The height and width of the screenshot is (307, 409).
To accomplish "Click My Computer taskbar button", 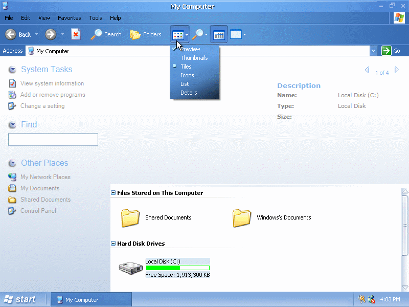I will tap(91, 300).
